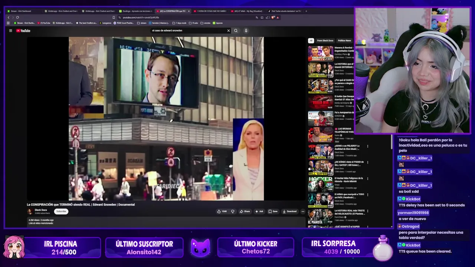Open options for '¿GENIO o un PELIGRO?' video
The image size is (475, 267).
(x=368, y=146)
